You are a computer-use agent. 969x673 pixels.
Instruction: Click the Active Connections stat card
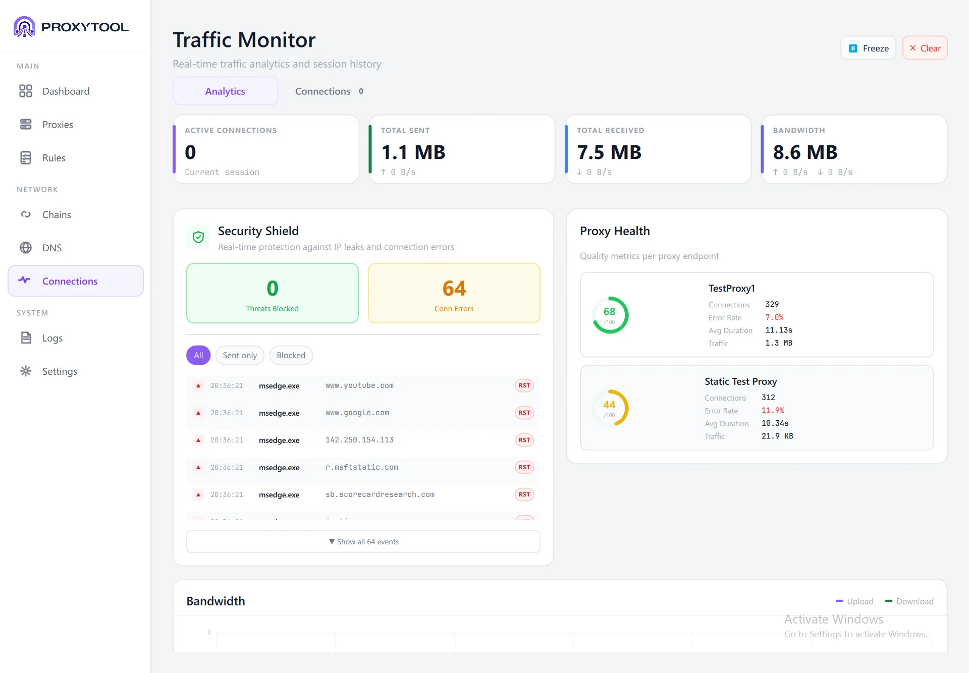(x=266, y=149)
